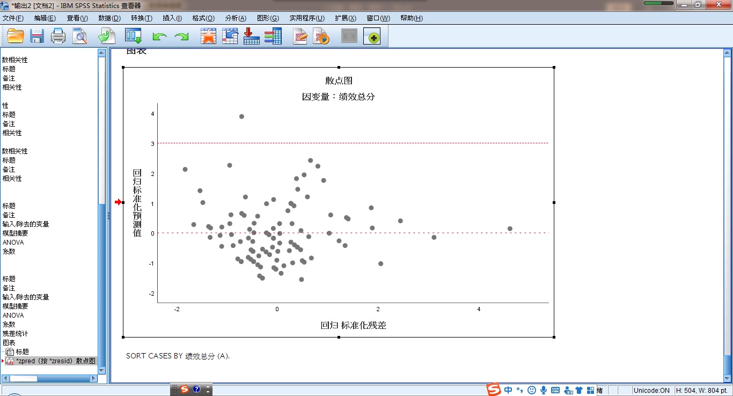Click the rightmost data point in the scatterplot
Screen dimensions: 733x396
[510, 229]
